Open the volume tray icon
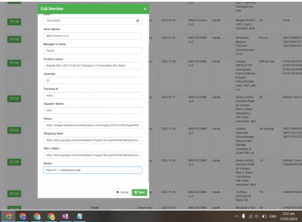Image resolution: width=302 pixels, height=222 pixels. point(257,217)
